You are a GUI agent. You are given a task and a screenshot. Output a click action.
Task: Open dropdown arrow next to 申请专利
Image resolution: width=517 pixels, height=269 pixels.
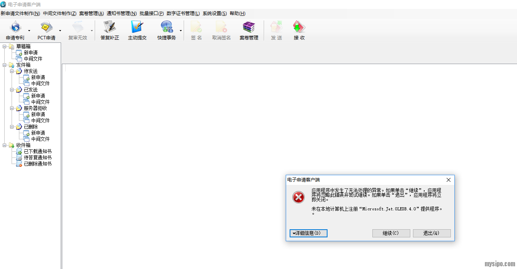click(29, 30)
